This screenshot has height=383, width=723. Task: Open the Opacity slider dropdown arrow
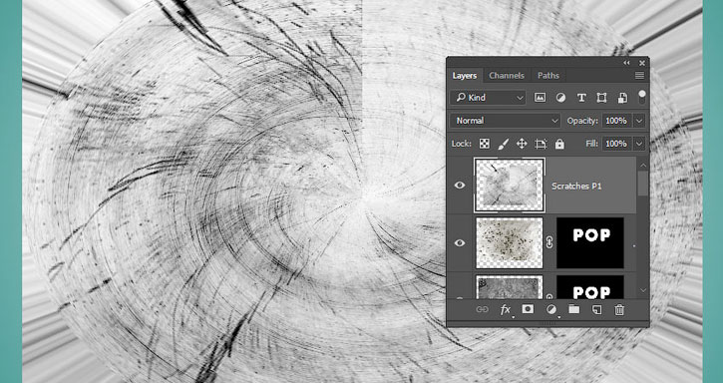click(x=639, y=121)
